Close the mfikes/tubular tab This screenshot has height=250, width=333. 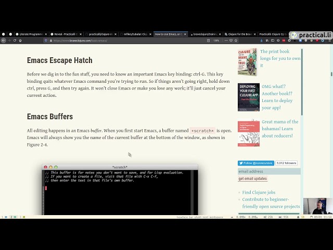click(x=150, y=34)
